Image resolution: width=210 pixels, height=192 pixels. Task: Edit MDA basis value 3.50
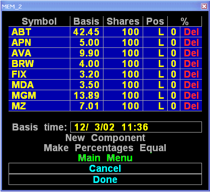click(x=86, y=85)
